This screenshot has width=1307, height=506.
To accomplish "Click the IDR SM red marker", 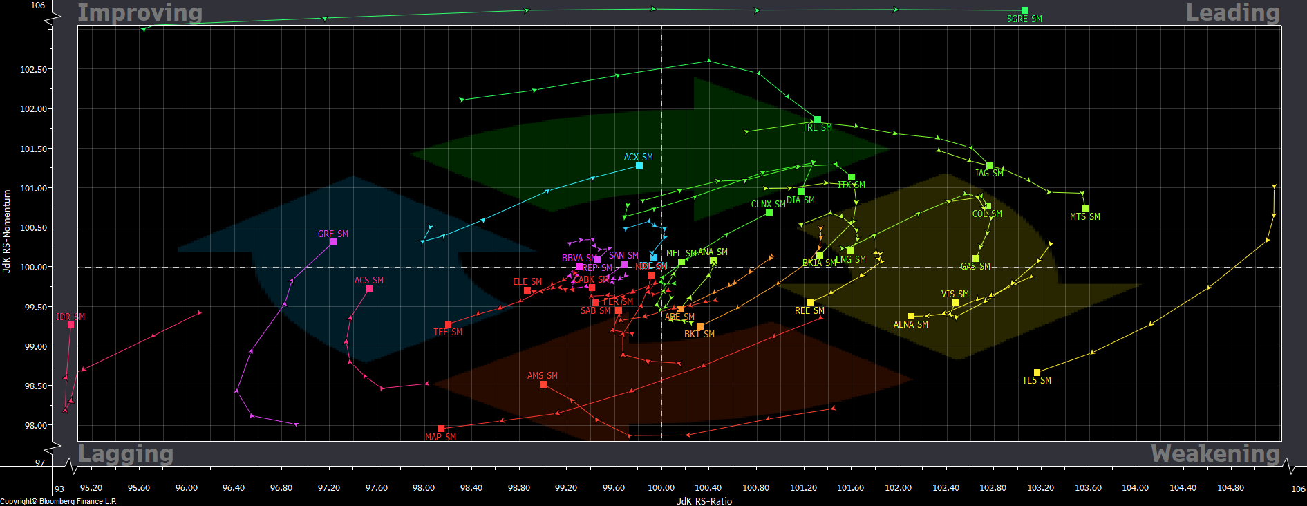I will [x=70, y=325].
